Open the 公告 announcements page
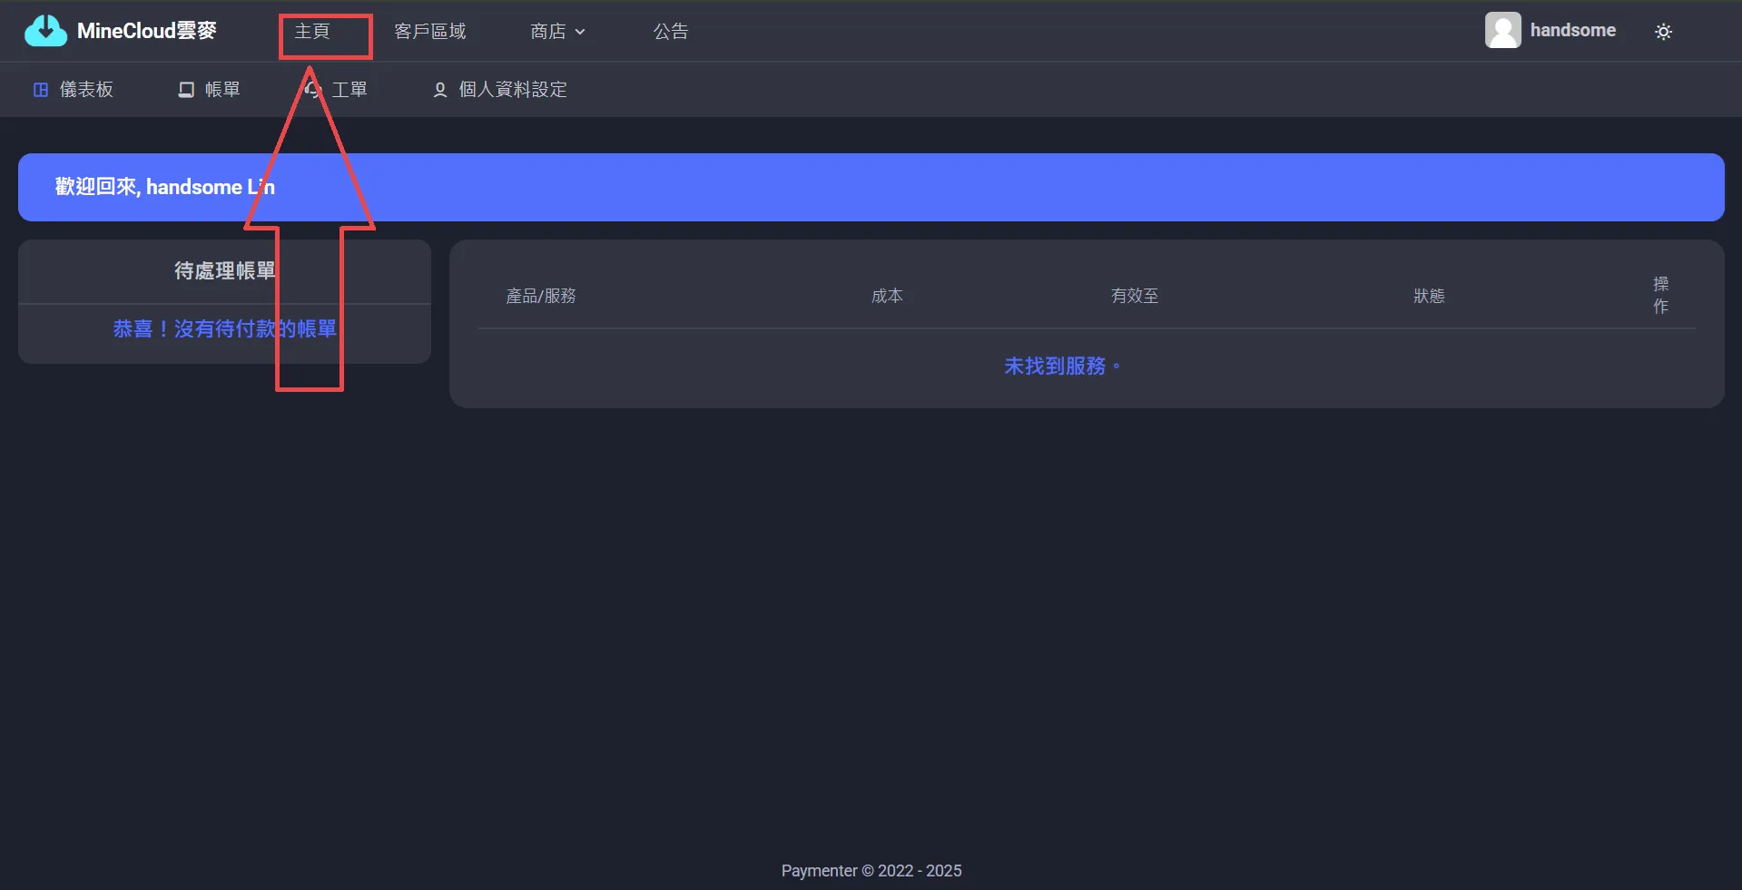 click(x=671, y=32)
